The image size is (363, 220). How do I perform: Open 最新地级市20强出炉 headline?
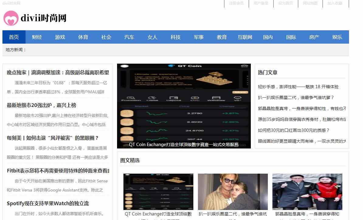(41, 105)
